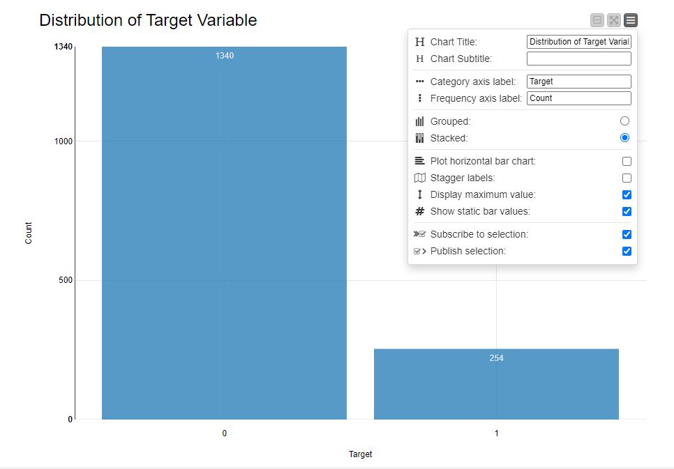Image resolution: width=674 pixels, height=469 pixels.
Task: Select the Grouped radio button
Action: pyautogui.click(x=624, y=121)
